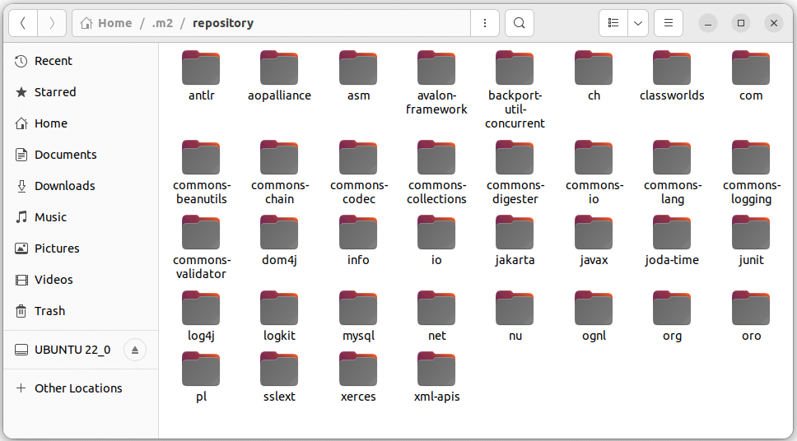797x441 pixels.
Task: Select the classworlds folder icon
Action: (672, 67)
